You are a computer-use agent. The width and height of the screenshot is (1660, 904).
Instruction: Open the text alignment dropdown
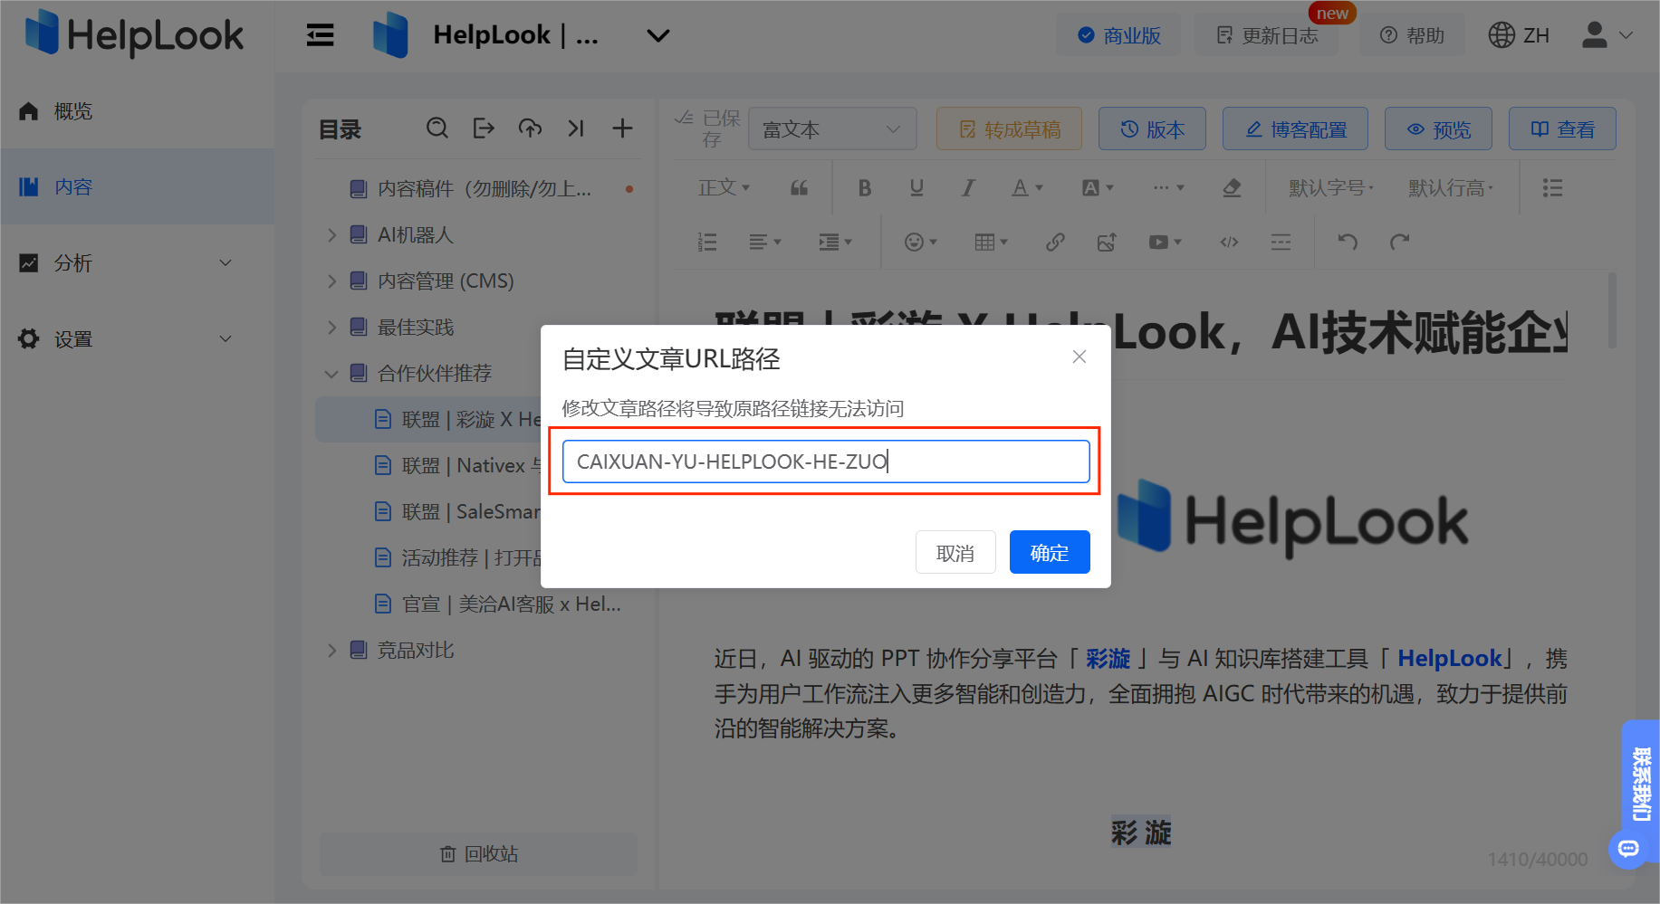tap(765, 243)
